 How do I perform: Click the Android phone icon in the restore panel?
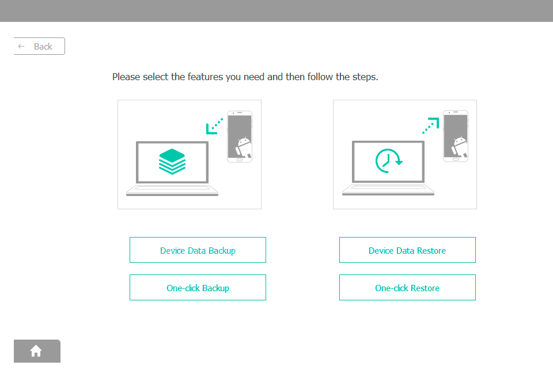454,136
